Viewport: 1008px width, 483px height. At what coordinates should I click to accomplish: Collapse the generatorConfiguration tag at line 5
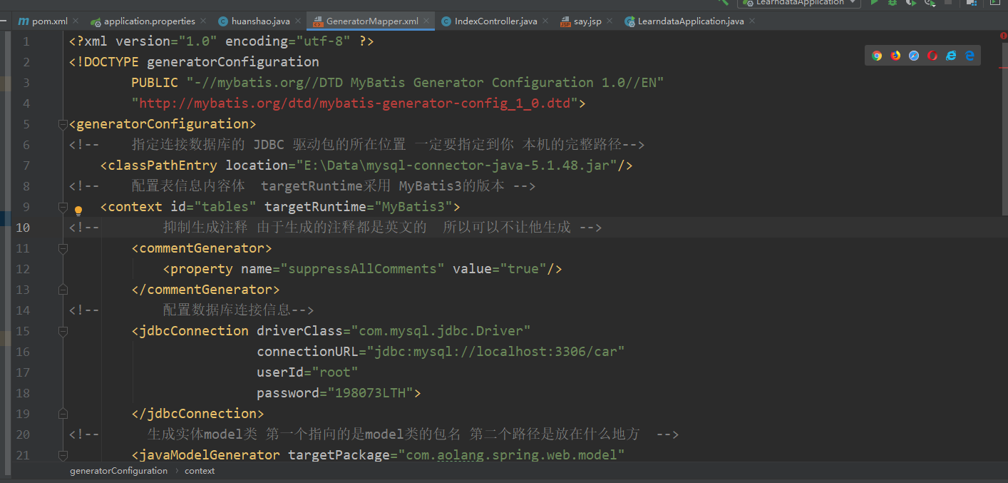pyautogui.click(x=63, y=124)
